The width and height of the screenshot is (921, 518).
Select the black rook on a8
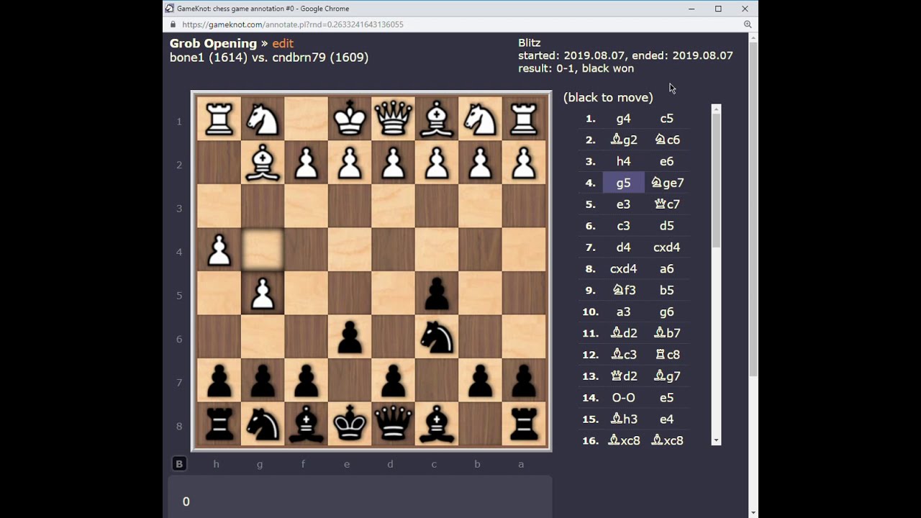[524, 424]
